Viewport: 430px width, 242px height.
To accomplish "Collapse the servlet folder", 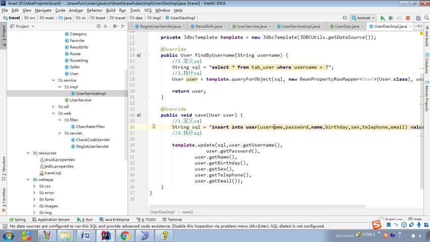I will [x=60, y=133].
